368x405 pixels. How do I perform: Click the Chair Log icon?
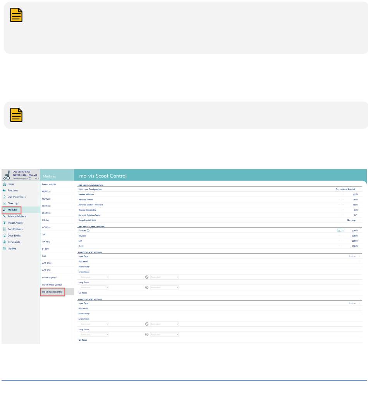(4, 203)
